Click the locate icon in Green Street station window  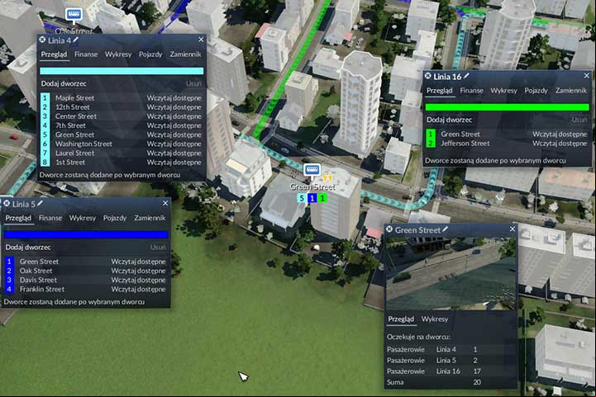coord(389,229)
